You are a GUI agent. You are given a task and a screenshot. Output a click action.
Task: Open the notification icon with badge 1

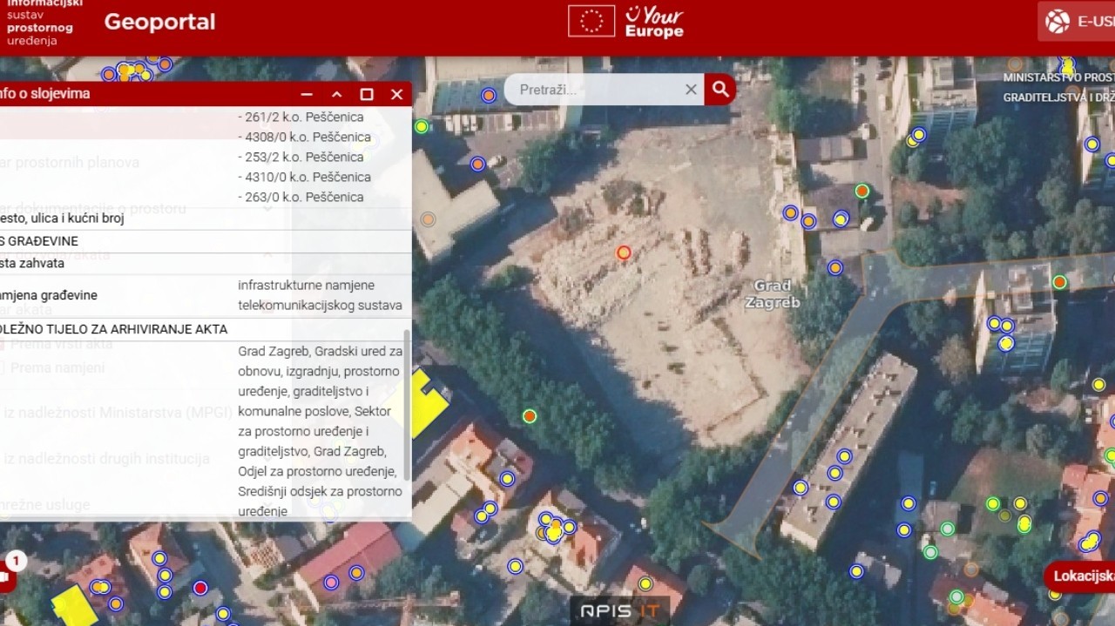click(7, 572)
